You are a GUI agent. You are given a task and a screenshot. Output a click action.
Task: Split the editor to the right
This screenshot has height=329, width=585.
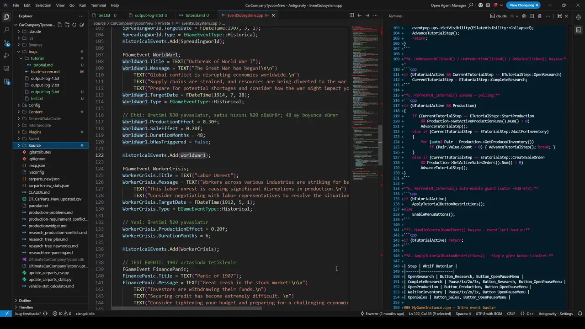[x=351, y=15]
